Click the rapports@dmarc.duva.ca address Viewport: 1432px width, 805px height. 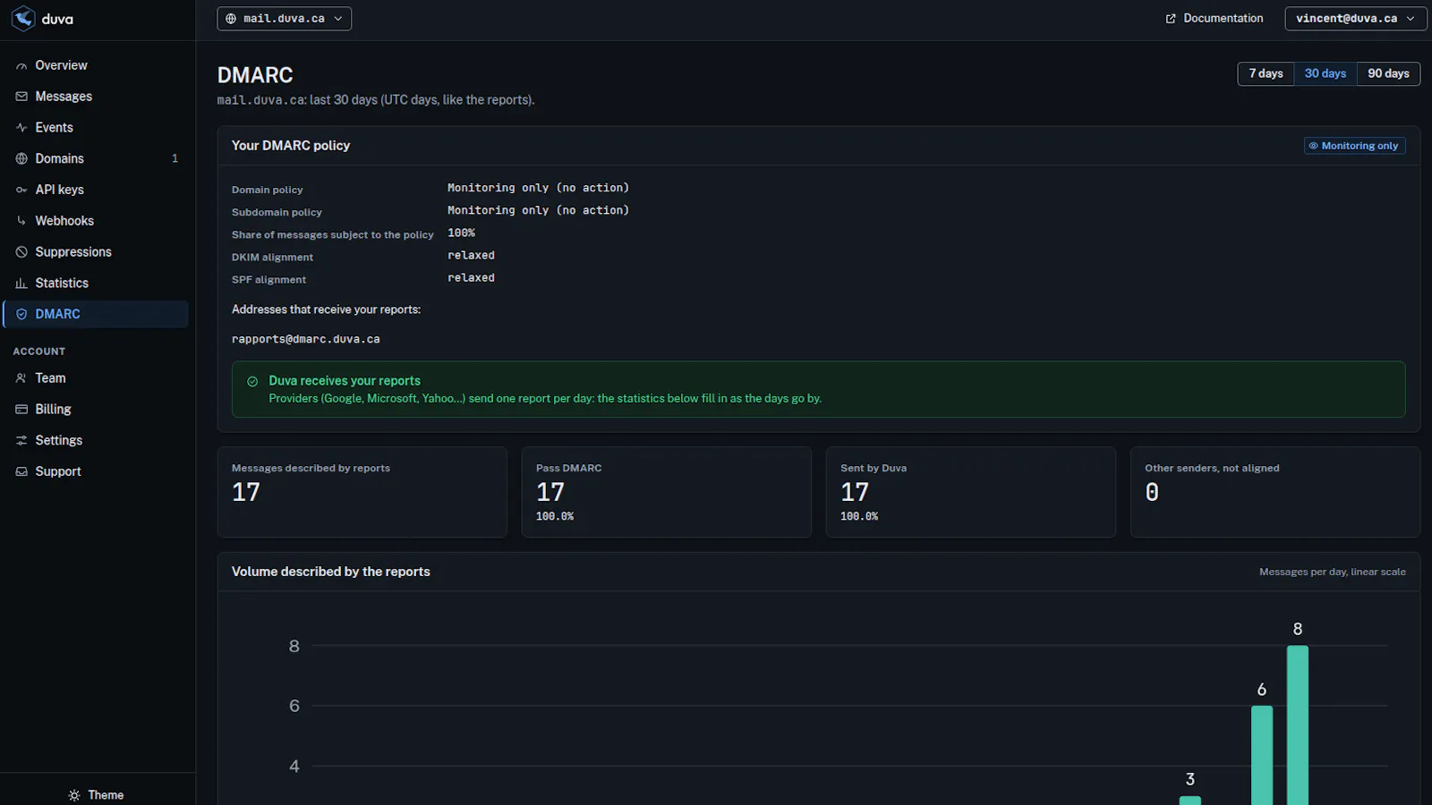click(x=306, y=339)
